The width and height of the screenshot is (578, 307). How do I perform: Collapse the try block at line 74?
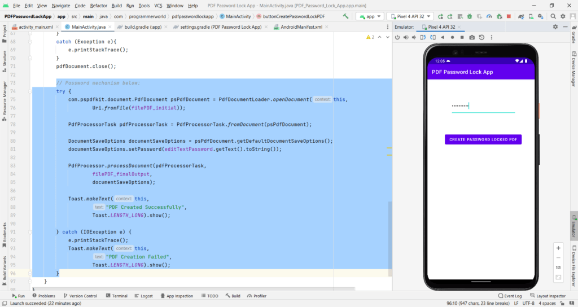point(30,91)
